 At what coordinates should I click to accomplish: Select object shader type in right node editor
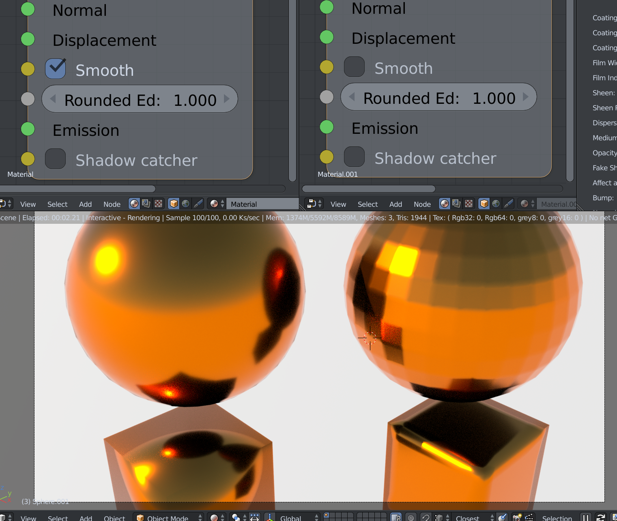484,204
